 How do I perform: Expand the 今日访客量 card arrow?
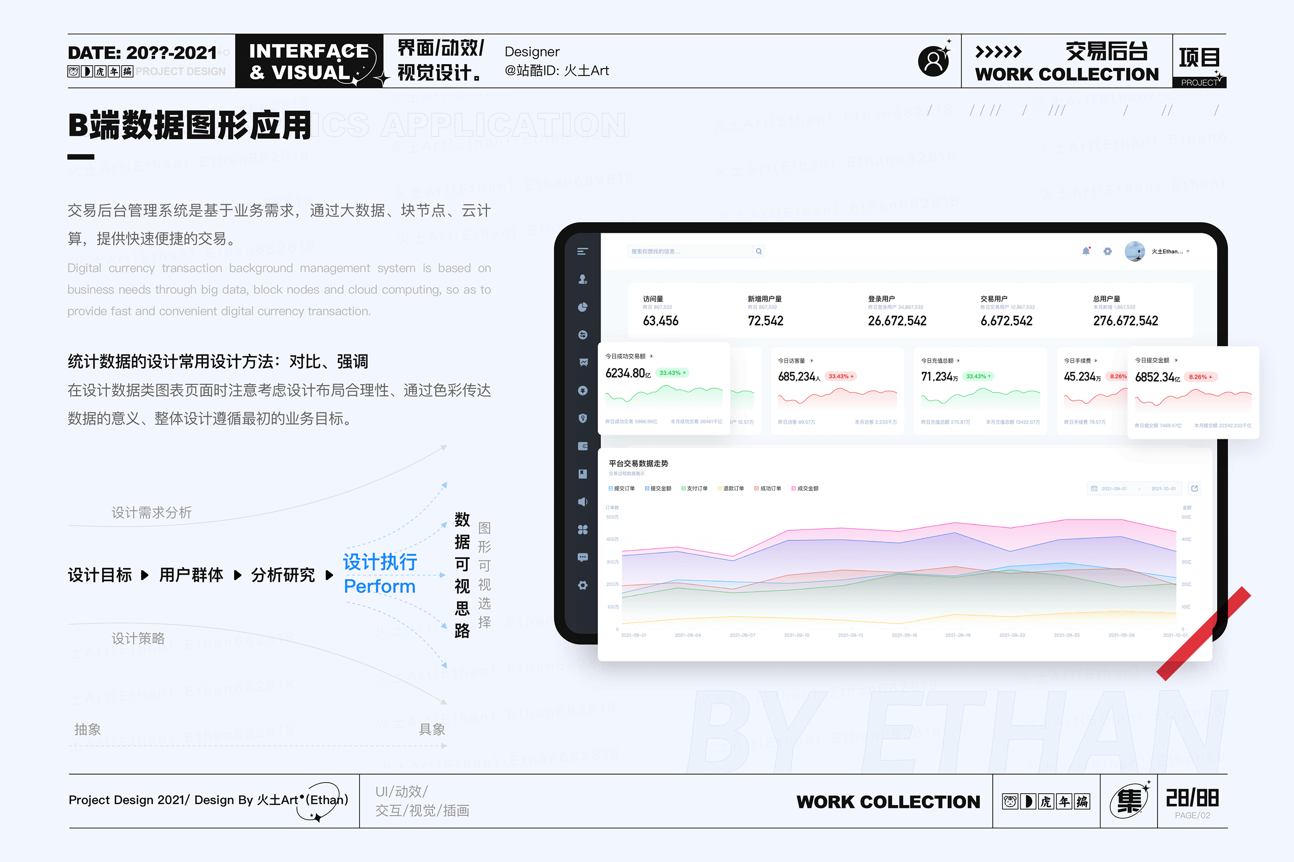[811, 361]
